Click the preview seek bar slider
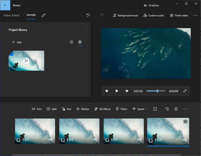201x156 pixels. (156, 91)
